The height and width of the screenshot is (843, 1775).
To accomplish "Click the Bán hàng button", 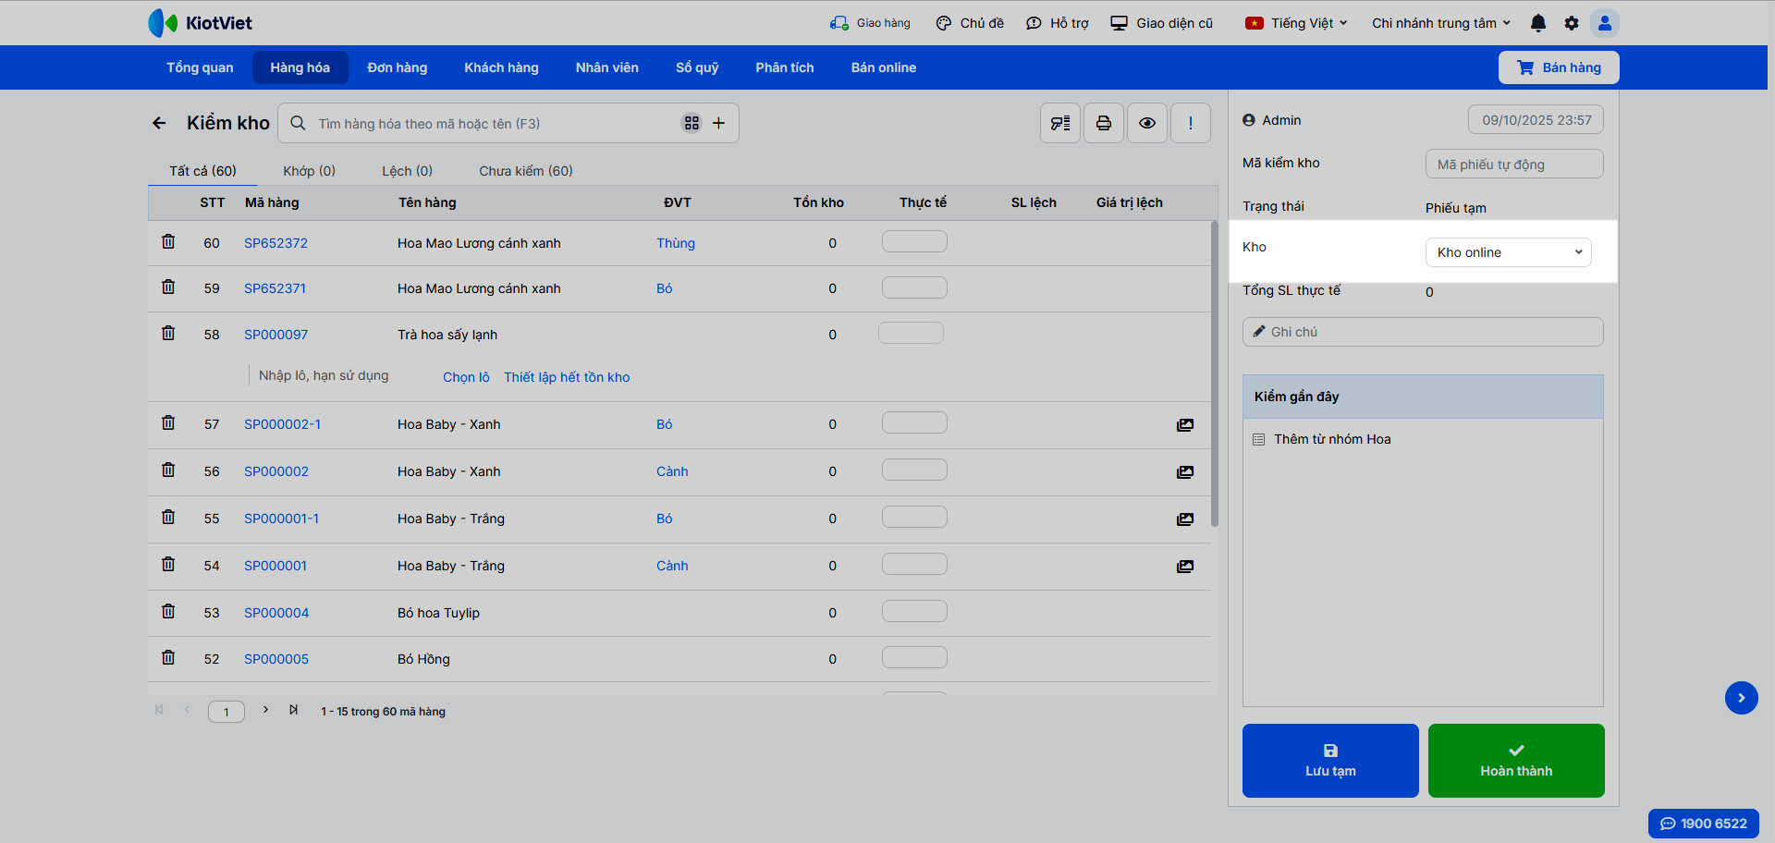I will [1559, 67].
